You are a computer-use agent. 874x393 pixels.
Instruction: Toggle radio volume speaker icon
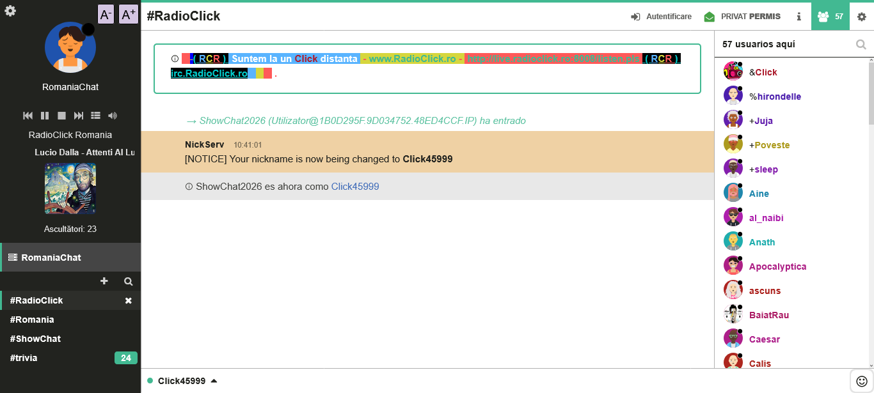tap(113, 116)
